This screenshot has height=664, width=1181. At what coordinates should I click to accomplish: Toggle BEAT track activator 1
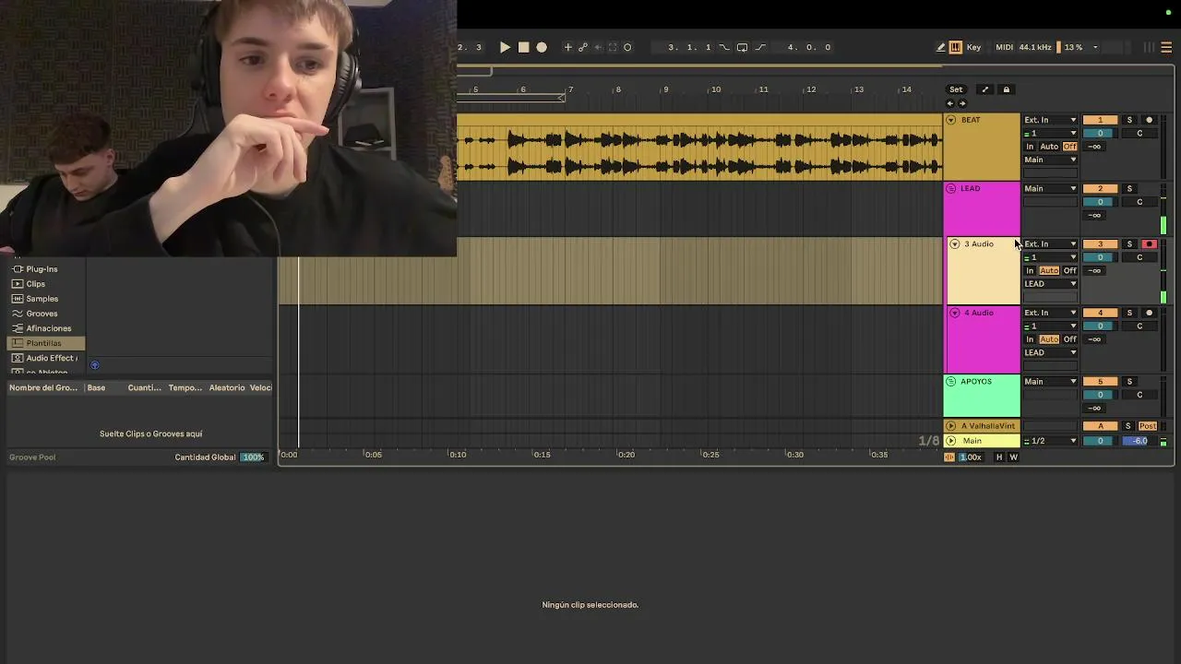[x=1100, y=120]
